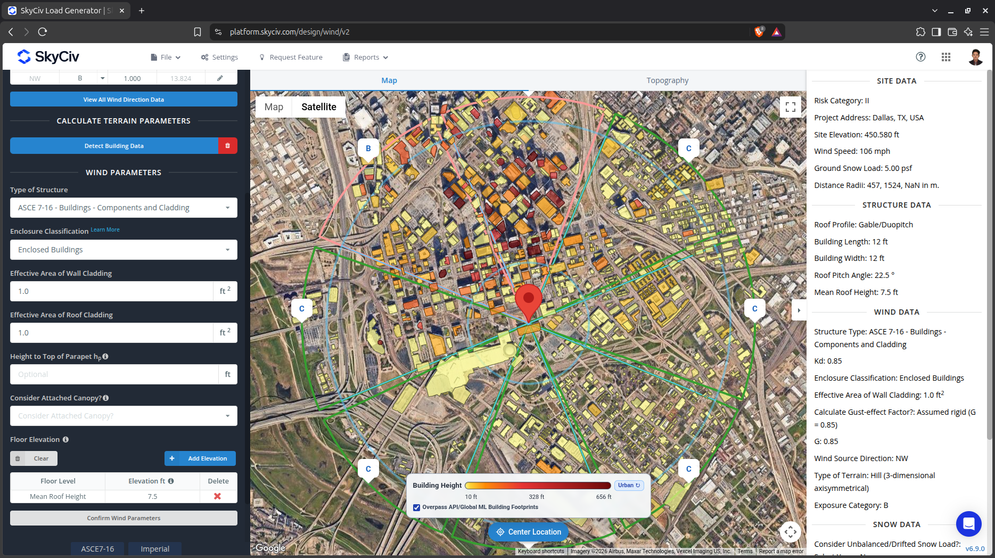The image size is (995, 558).
Task: Click Confirm Wind Parameters button
Action: pyautogui.click(x=124, y=518)
